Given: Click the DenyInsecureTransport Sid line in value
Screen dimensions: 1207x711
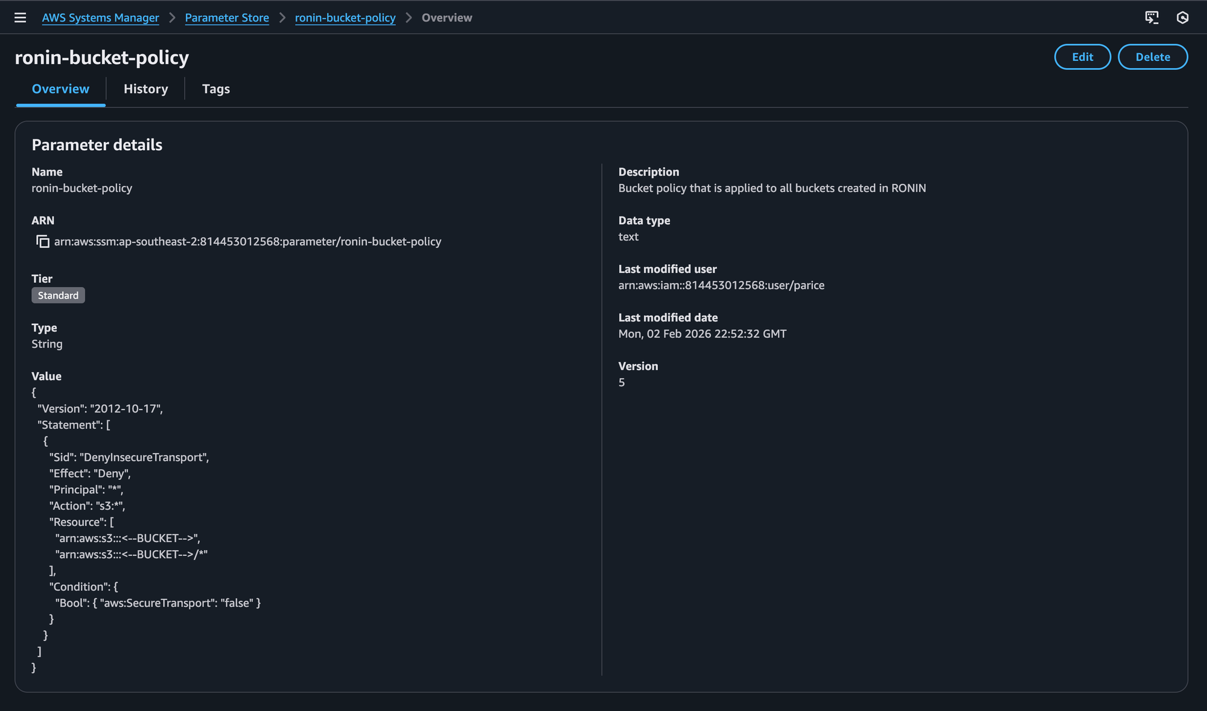Looking at the screenshot, I should tap(129, 457).
